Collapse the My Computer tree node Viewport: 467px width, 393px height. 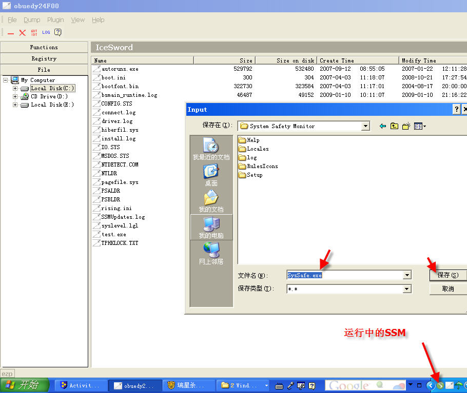click(6, 80)
